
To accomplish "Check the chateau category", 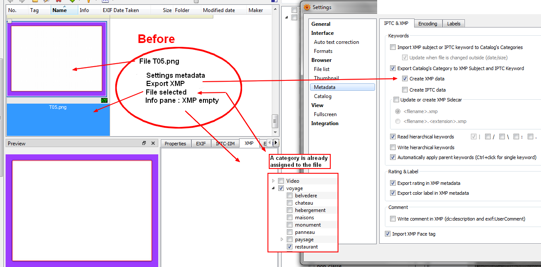I will click(290, 203).
